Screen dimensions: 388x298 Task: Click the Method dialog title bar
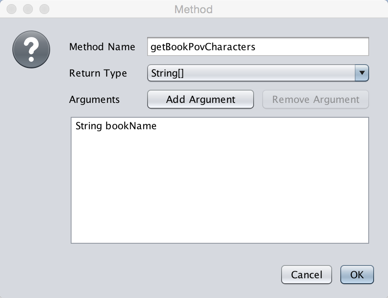point(193,9)
